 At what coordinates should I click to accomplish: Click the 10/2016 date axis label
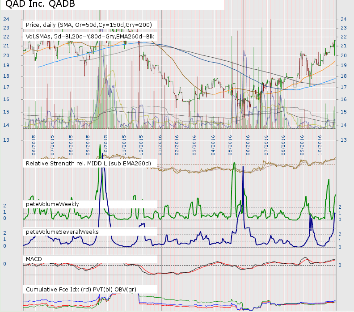coord(320,145)
